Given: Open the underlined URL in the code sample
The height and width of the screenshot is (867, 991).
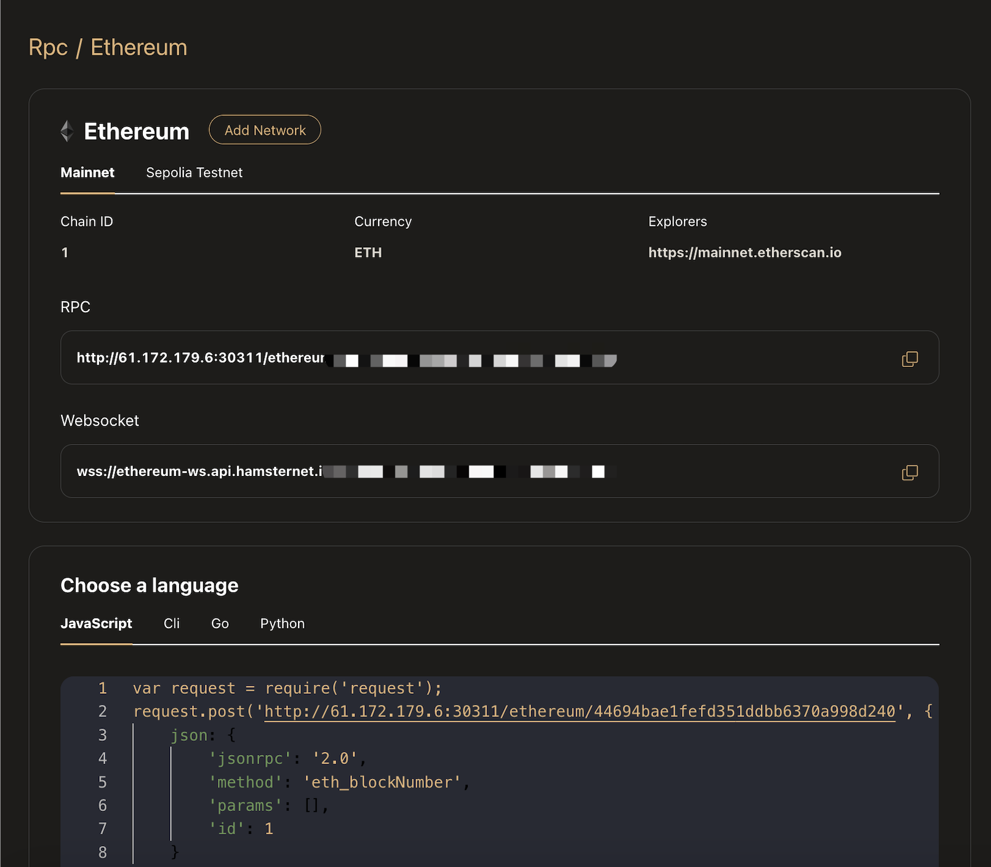Looking at the screenshot, I should [580, 712].
